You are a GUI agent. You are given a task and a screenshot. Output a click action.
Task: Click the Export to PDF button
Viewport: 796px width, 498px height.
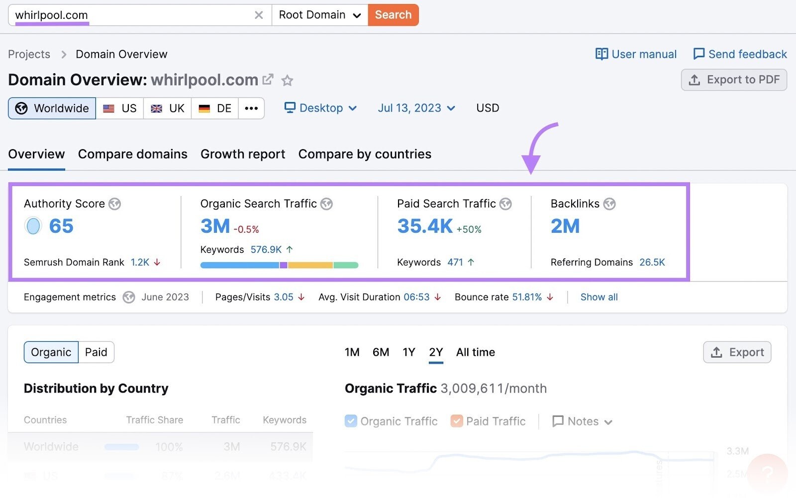pyautogui.click(x=734, y=80)
